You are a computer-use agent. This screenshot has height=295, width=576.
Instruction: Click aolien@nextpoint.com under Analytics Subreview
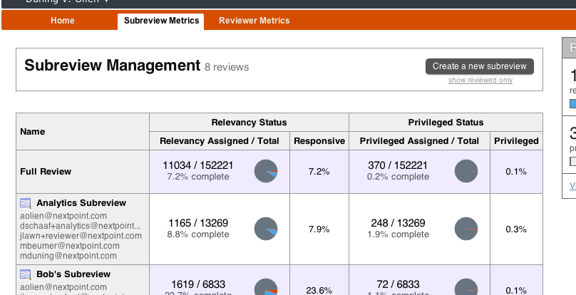pos(63,216)
